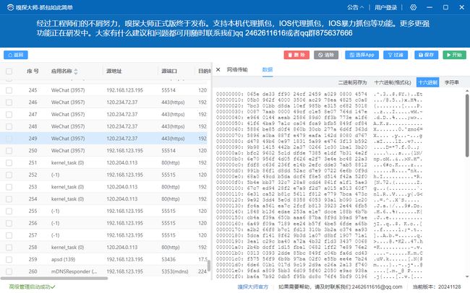The height and width of the screenshot is (293, 470).
Task: Start capturing with 开始 button
Action: [x=454, y=55]
